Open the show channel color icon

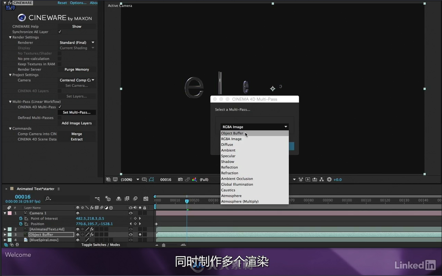coord(195,180)
